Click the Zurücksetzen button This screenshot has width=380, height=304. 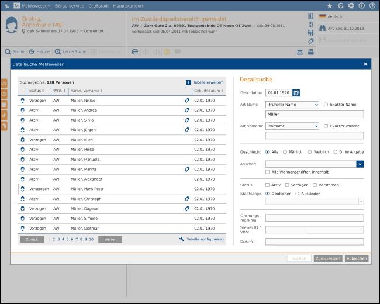pyautogui.click(x=328, y=258)
